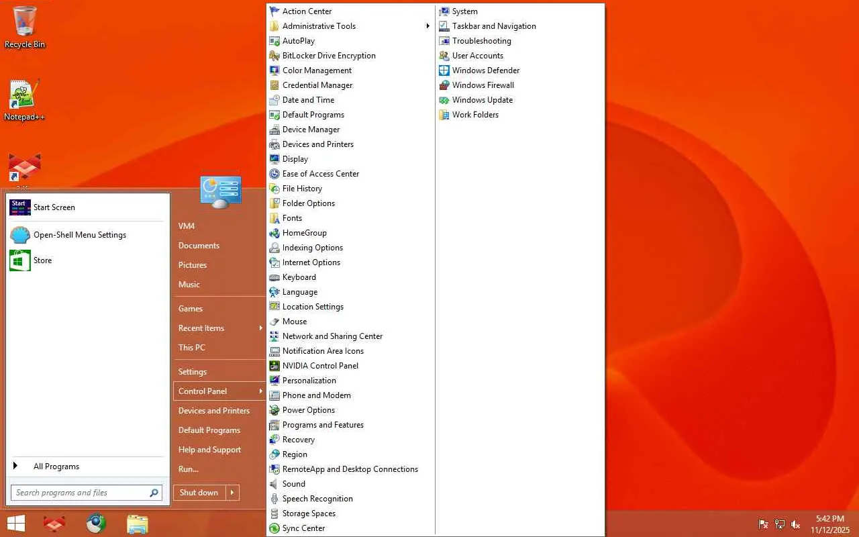This screenshot has width=859, height=537.
Task: Click the magnifier icon in search box
Action: (154, 493)
